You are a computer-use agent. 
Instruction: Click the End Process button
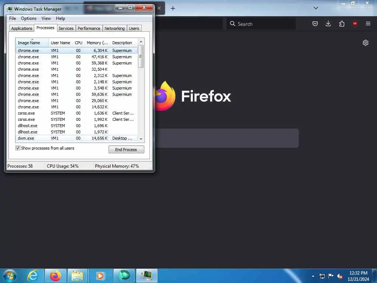coord(126,150)
